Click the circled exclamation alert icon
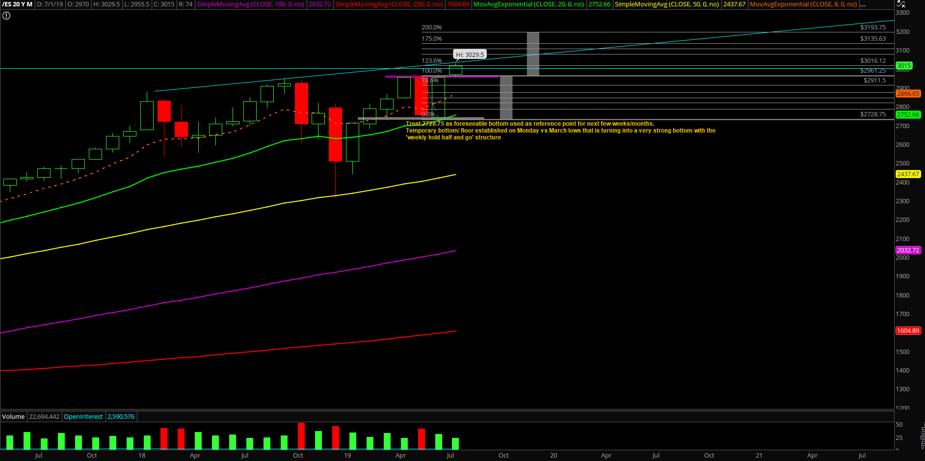Screen dimensions: 925x461 [6, 16]
